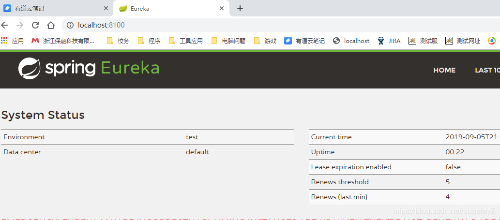The width and height of the screenshot is (500, 220).
Task: Open the Gmail 浙江保融科技有限 bookmark
Action: tap(63, 41)
